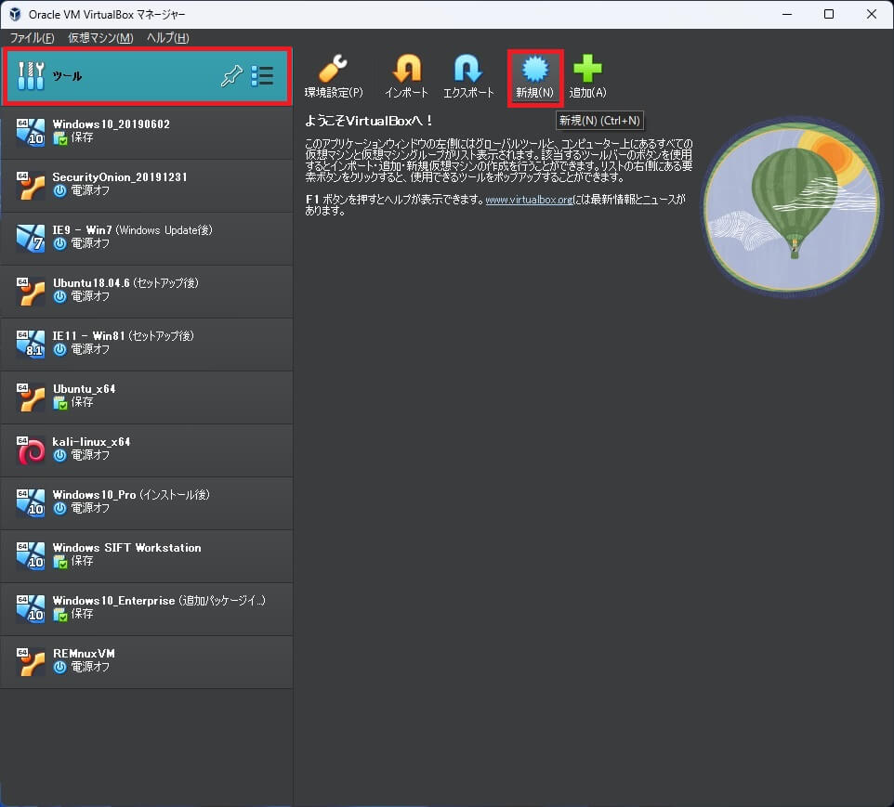The height and width of the screenshot is (807, 894).
Task: Minimize the VirtualBox Manager window
Action: pos(787,14)
